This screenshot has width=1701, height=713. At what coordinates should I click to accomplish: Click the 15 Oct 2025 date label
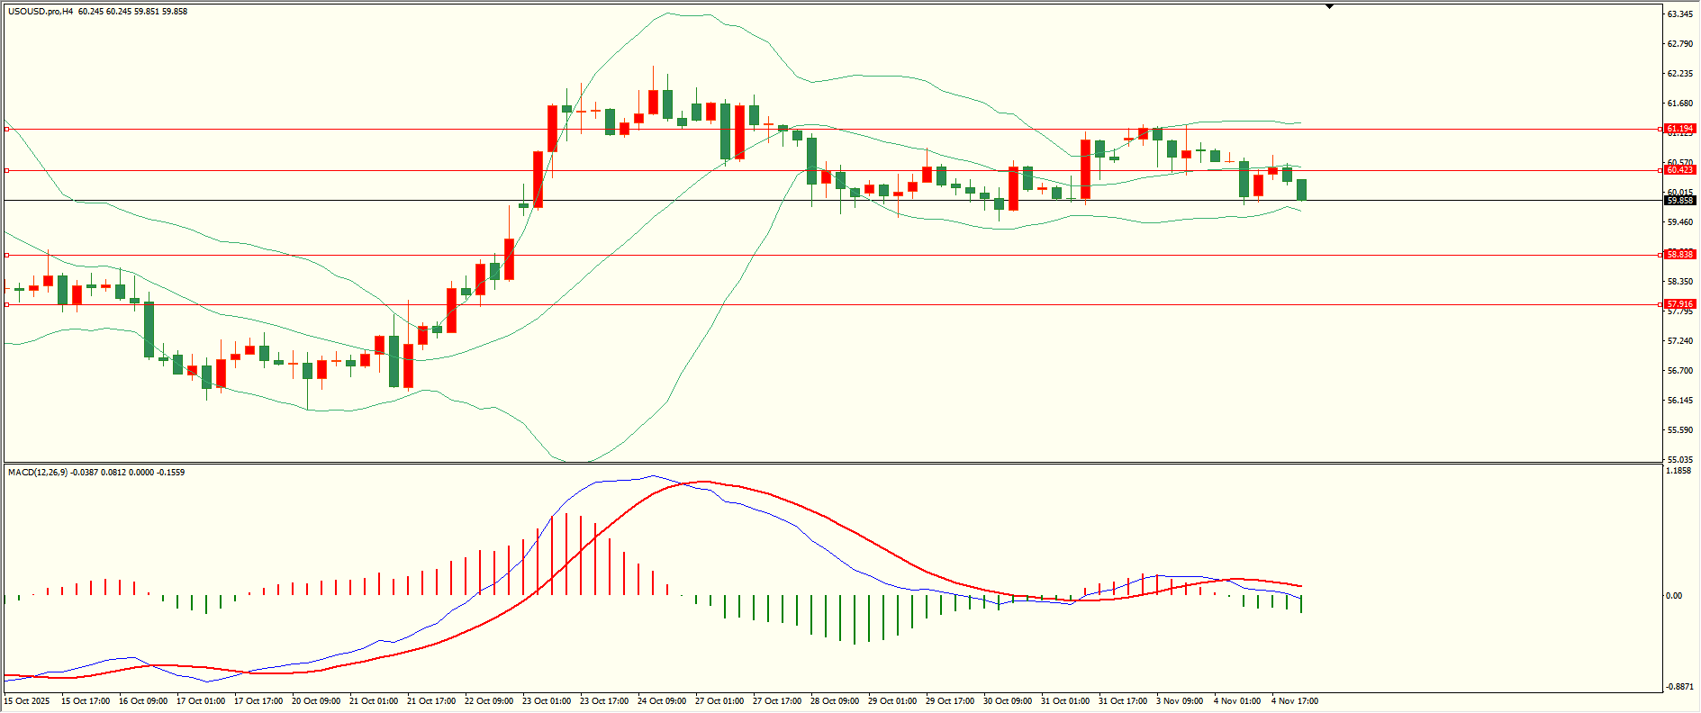coord(28,701)
